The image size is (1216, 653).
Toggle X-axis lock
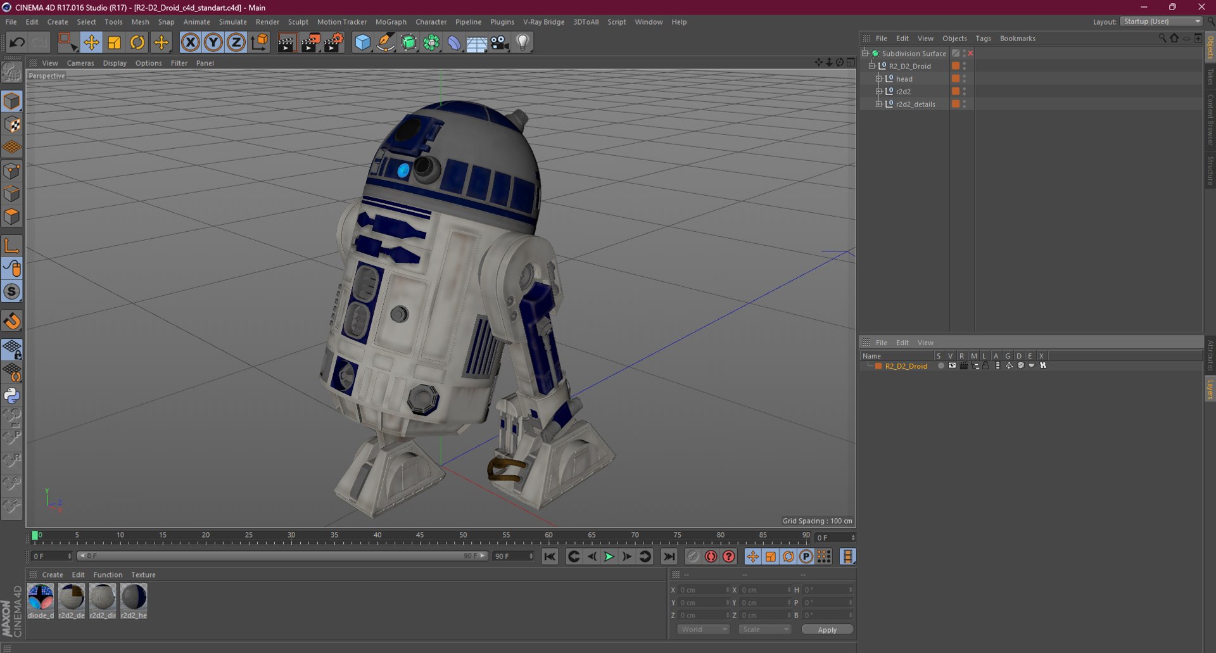(190, 42)
